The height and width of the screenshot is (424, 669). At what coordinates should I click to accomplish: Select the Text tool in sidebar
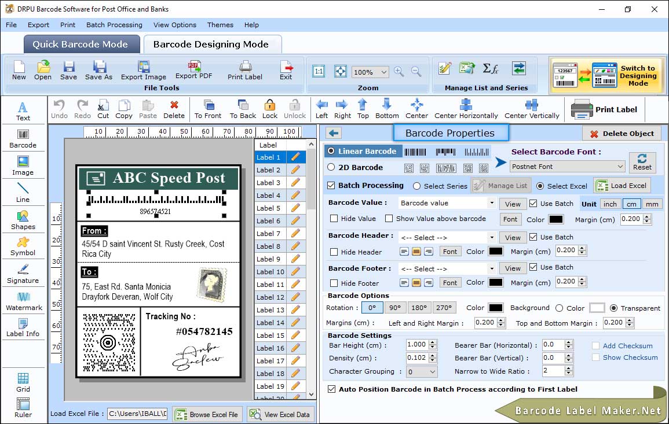click(23, 112)
